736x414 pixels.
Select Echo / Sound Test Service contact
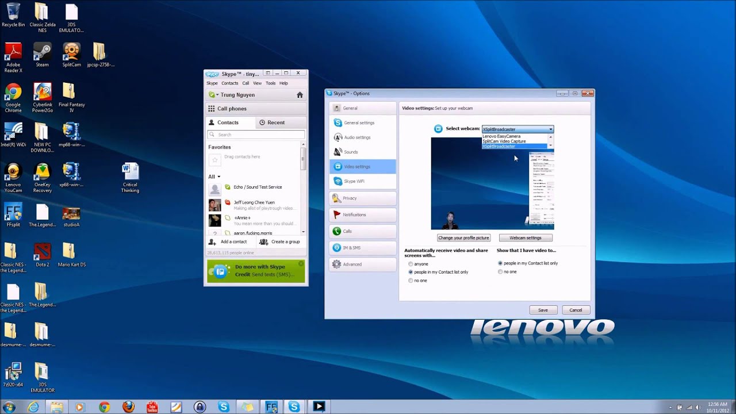click(x=254, y=187)
